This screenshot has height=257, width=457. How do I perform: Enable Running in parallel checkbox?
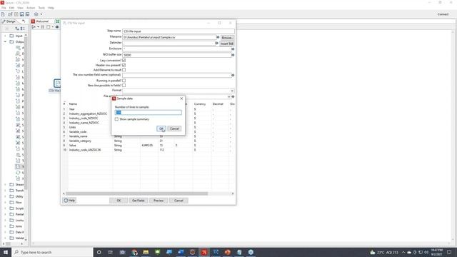[124, 81]
